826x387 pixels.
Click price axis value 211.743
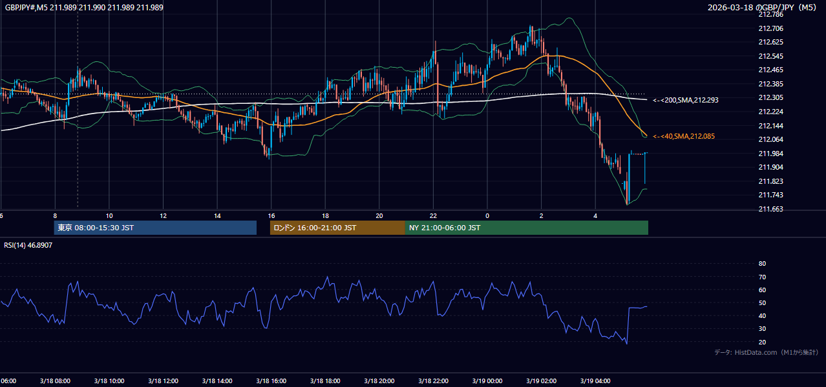click(x=770, y=195)
